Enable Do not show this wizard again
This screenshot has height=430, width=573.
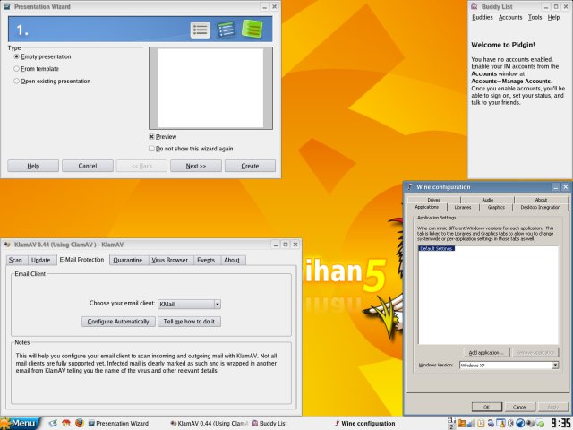pos(151,149)
